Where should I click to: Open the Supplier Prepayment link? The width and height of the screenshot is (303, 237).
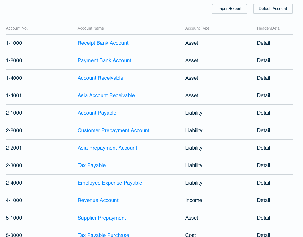(x=102, y=218)
